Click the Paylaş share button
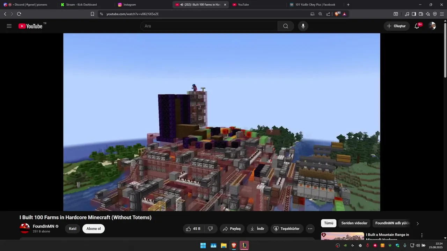Viewport: 447px width, 251px height. tap(232, 229)
